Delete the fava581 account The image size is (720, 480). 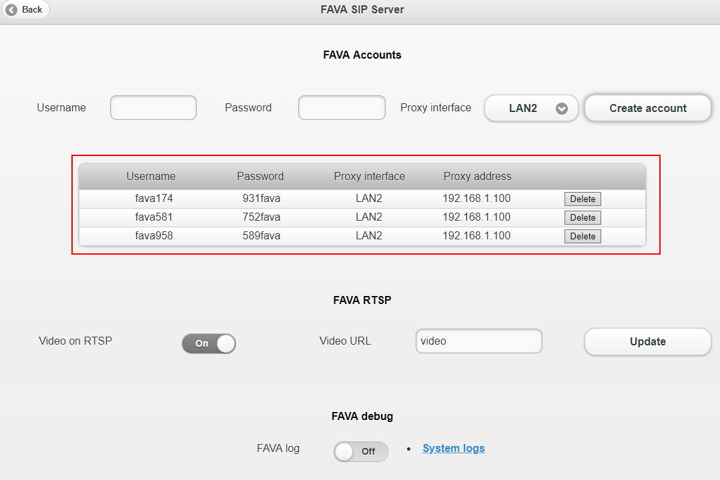pos(583,217)
